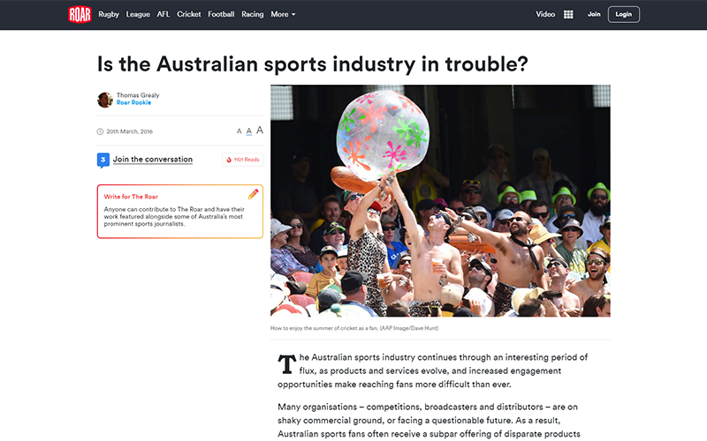
Task: Click the flame icon beside 1101 Reads
Action: [x=229, y=160]
